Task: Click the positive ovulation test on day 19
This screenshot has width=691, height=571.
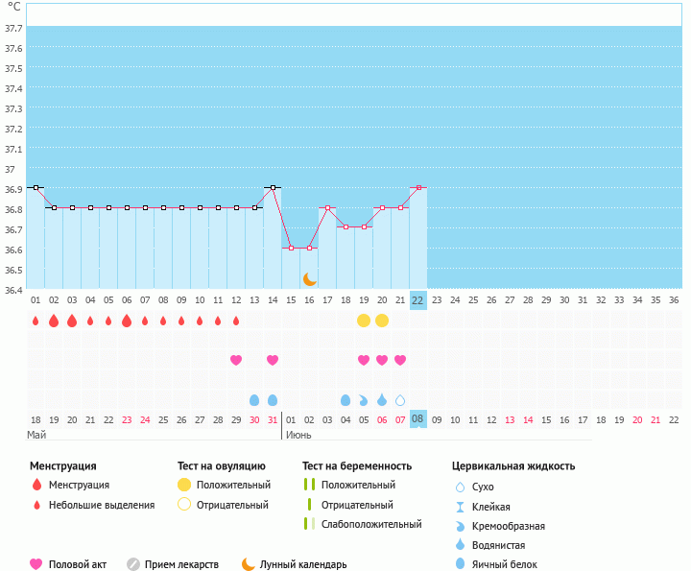Action: coord(364,320)
